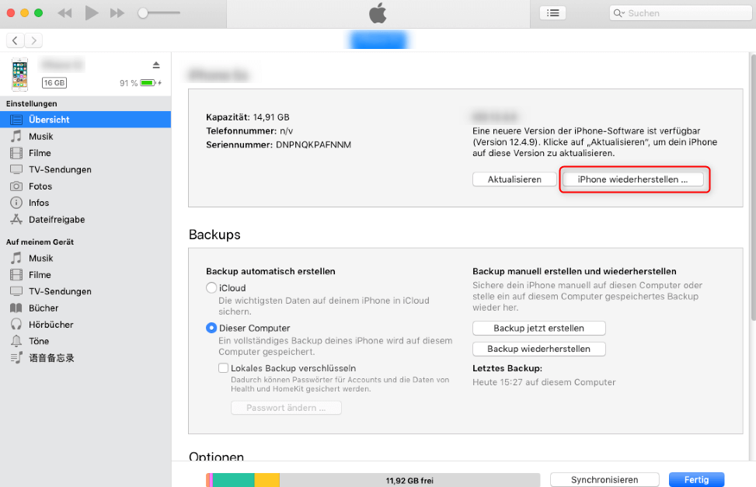Click the serial number DNPNQKPAFNNM
The height and width of the screenshot is (487, 756).
pos(313,144)
